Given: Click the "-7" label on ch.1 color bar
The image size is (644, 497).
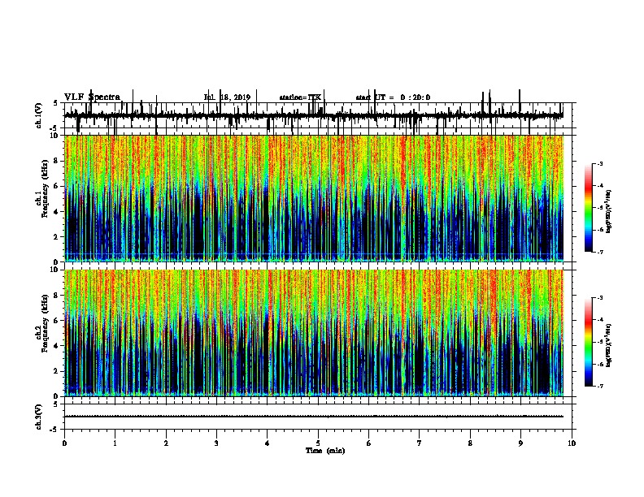Looking at the screenshot, I should pos(599,252).
